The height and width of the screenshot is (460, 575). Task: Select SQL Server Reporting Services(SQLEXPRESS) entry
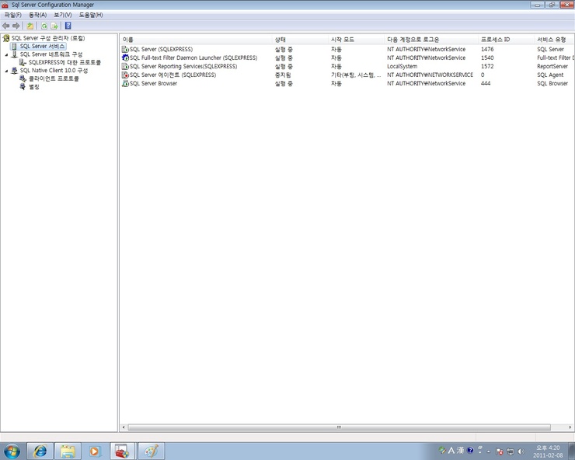pyautogui.click(x=183, y=66)
